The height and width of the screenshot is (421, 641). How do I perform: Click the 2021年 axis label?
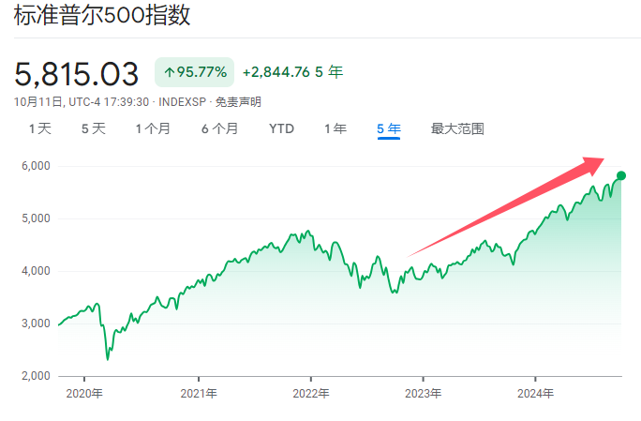(199, 394)
